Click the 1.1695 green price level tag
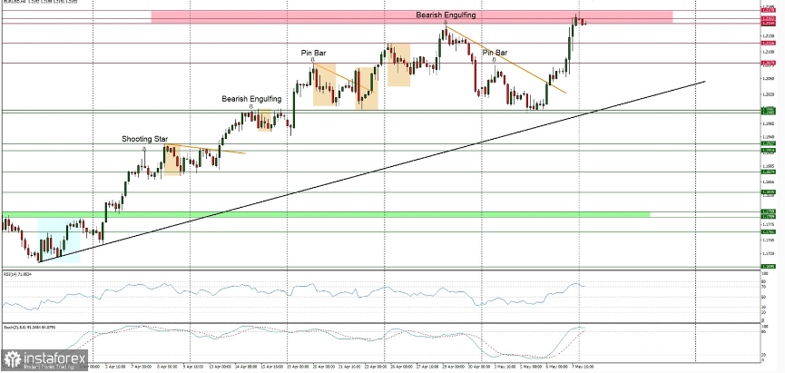 [768, 266]
